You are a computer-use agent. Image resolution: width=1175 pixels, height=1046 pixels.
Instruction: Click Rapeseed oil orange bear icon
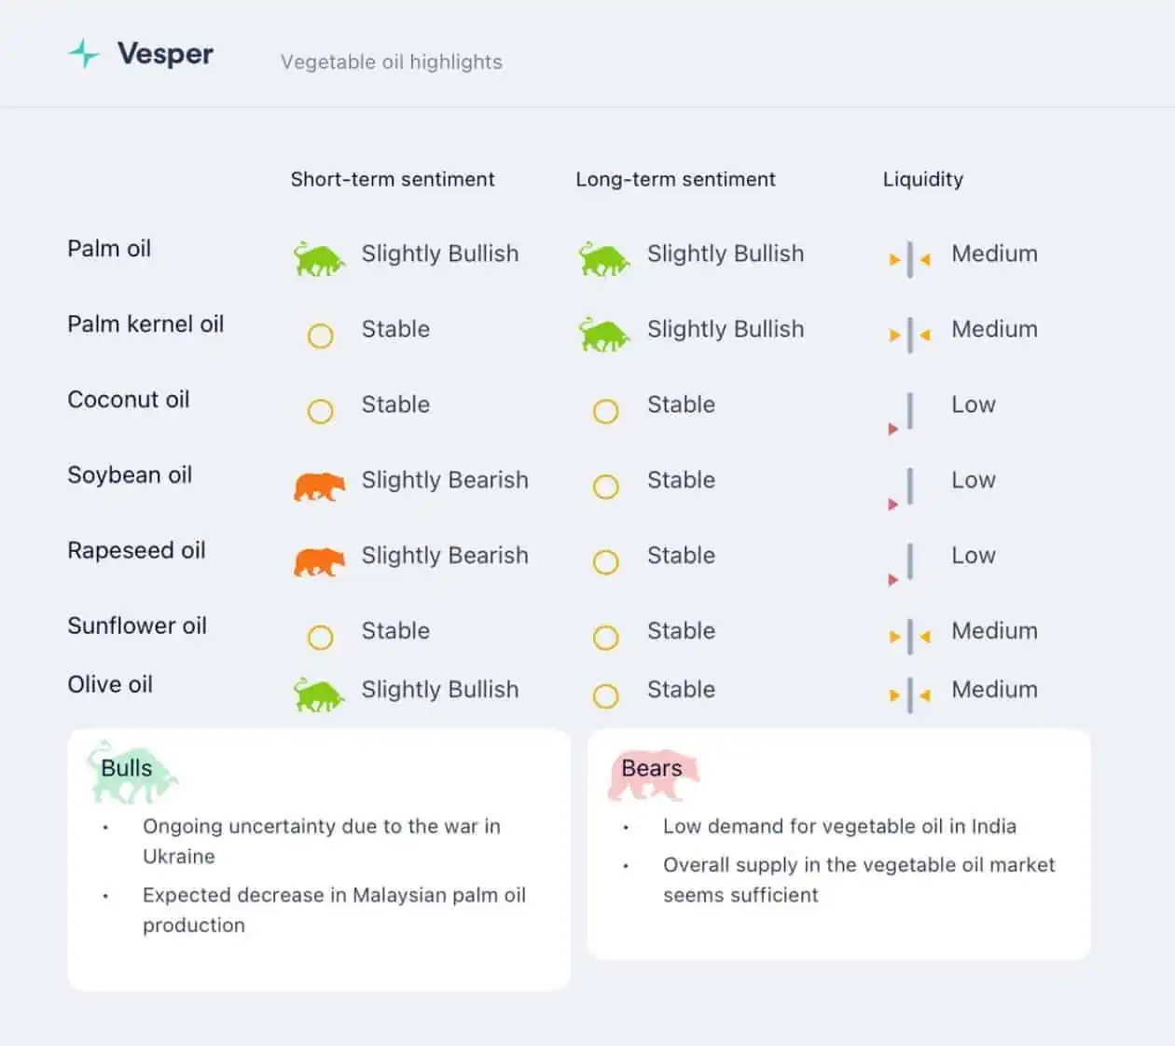click(319, 561)
